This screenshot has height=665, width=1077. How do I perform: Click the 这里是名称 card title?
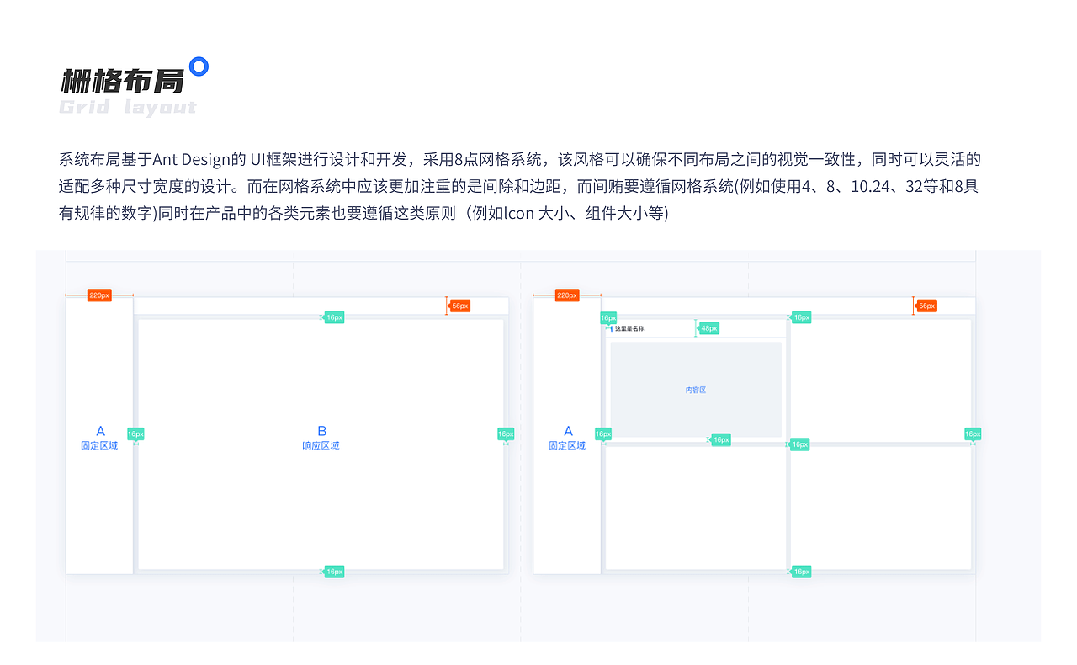pos(629,328)
